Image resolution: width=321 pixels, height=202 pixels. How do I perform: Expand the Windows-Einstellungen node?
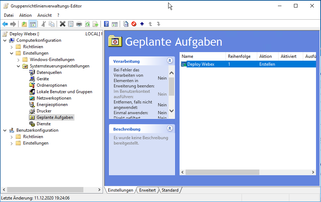click(x=19, y=60)
